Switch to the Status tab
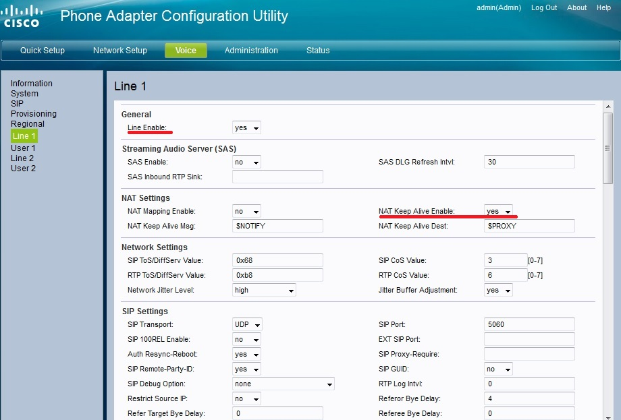 point(318,51)
